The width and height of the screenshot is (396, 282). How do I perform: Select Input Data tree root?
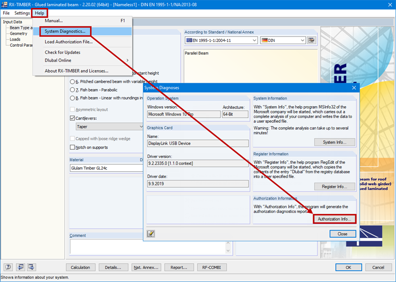click(13, 22)
